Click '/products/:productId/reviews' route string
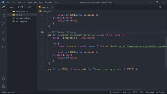167x94 pixels. point(77,35)
